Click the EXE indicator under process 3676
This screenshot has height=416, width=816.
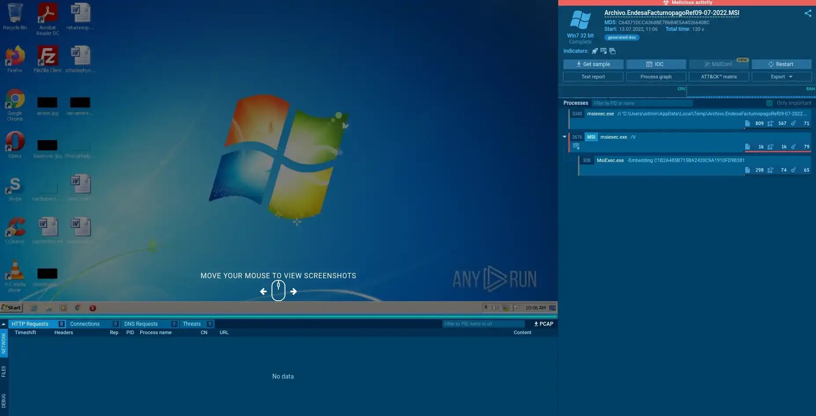[576, 146]
